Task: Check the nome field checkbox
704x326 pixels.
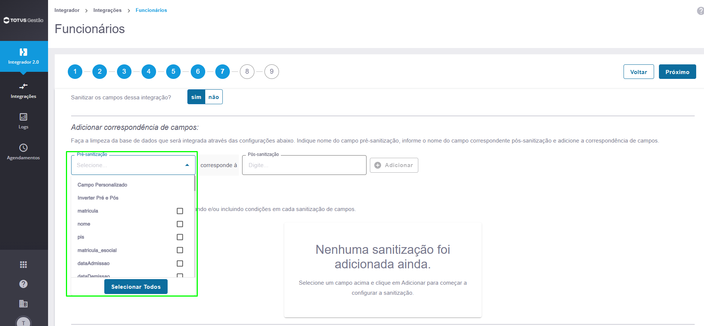Action: [180, 224]
